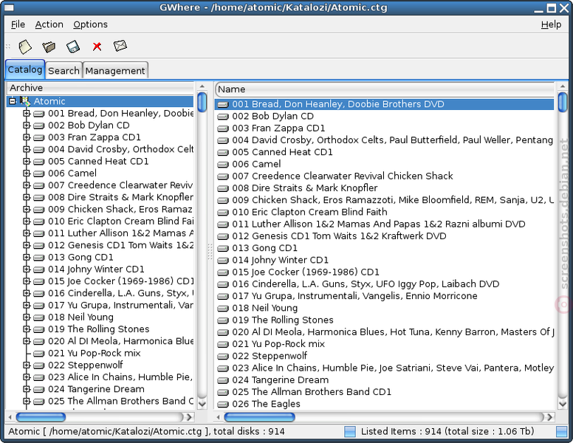The height and width of the screenshot is (443, 573).
Task: Select 010 Eric Clapton Cream Blind Faith in list
Action: pyautogui.click(x=385, y=212)
